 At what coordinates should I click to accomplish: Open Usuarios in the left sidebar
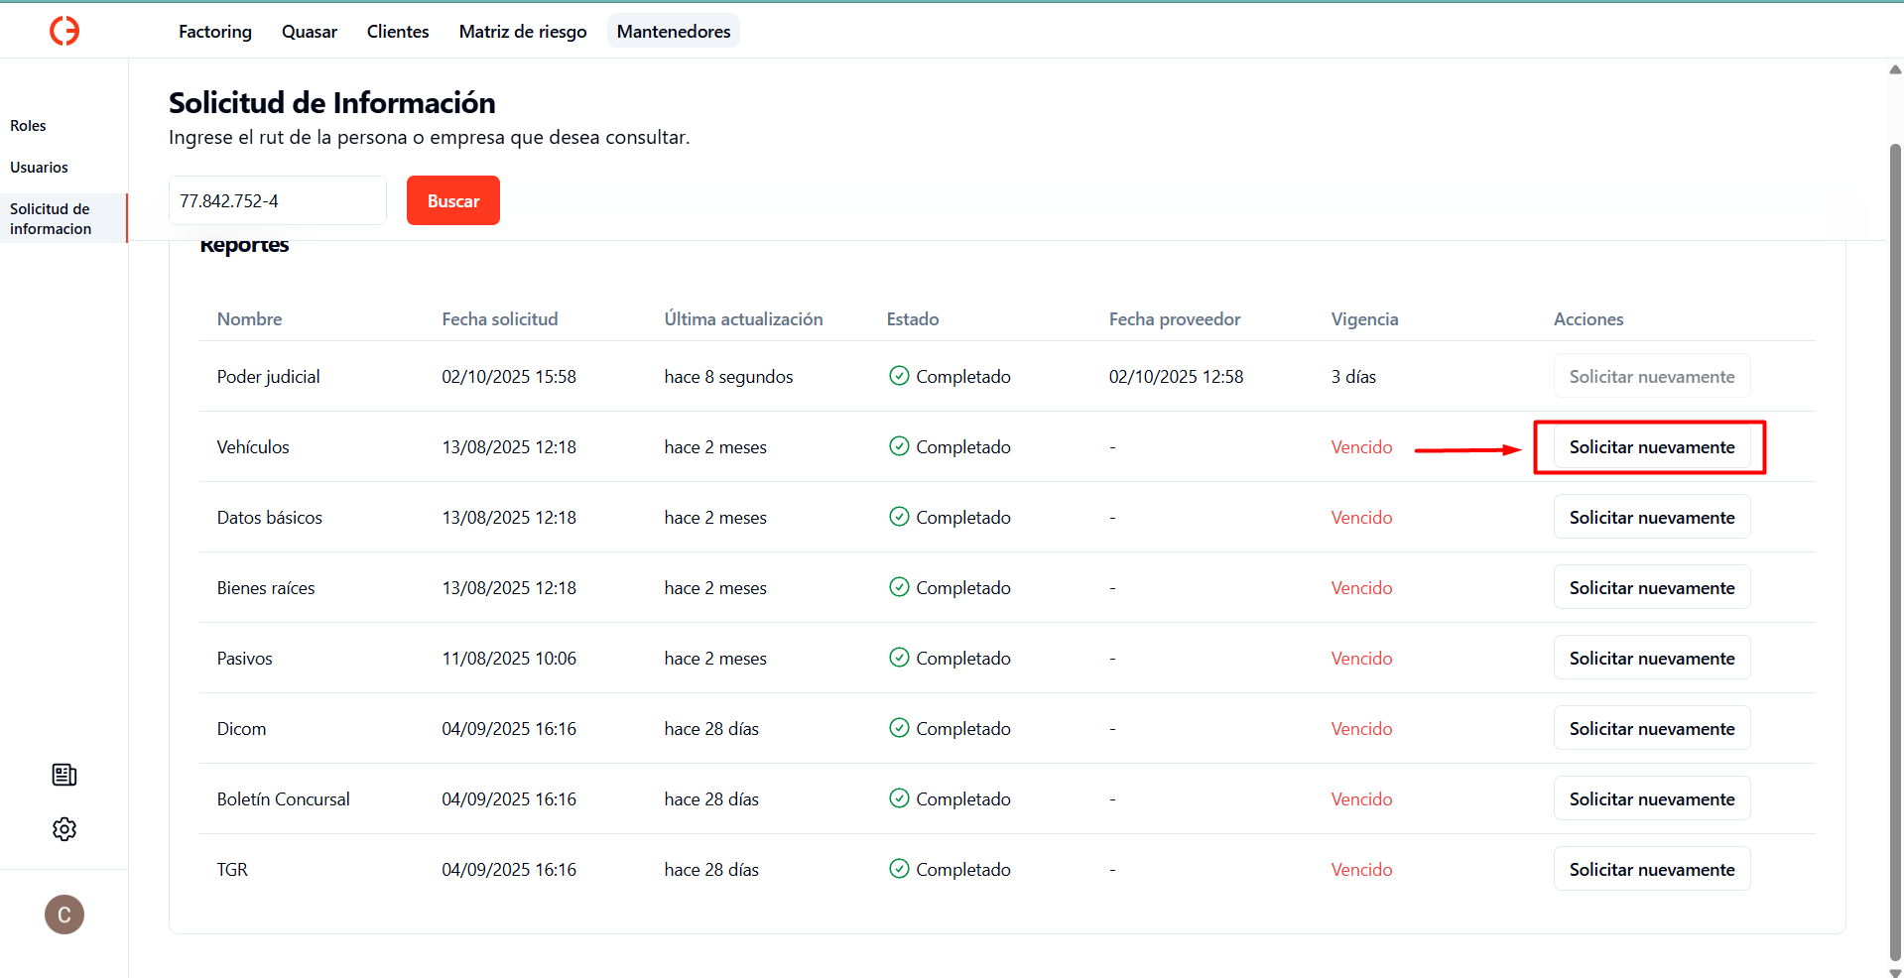coord(40,168)
